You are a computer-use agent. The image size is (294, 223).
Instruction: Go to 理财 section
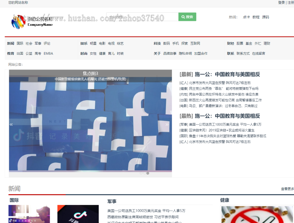(x=267, y=43)
